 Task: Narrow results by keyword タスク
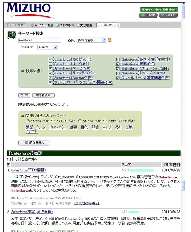click(41, 127)
